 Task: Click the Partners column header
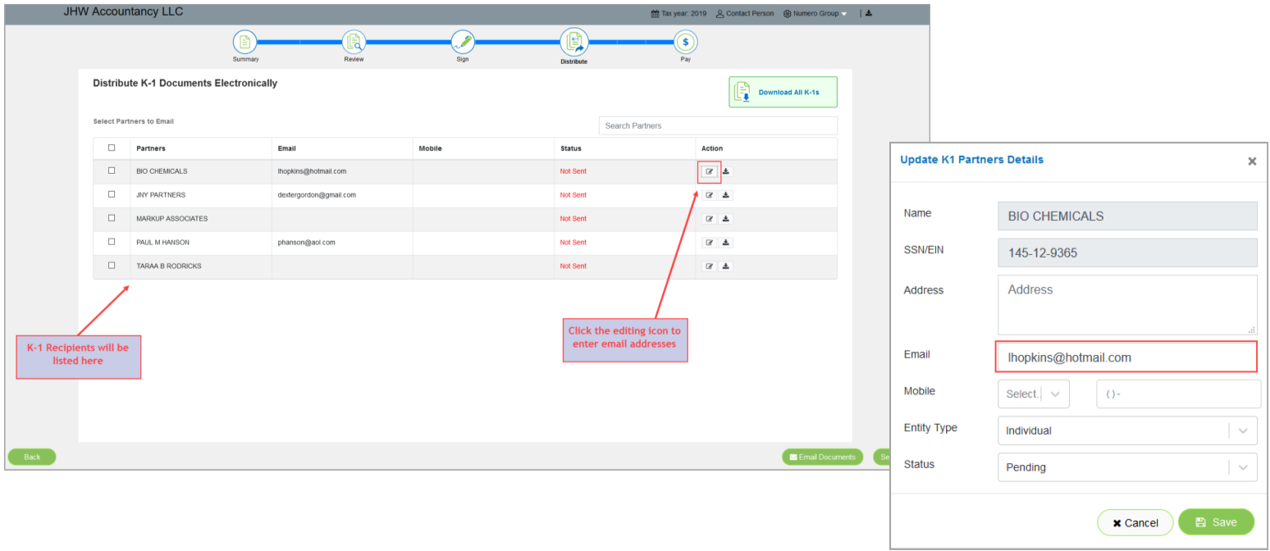pos(151,148)
